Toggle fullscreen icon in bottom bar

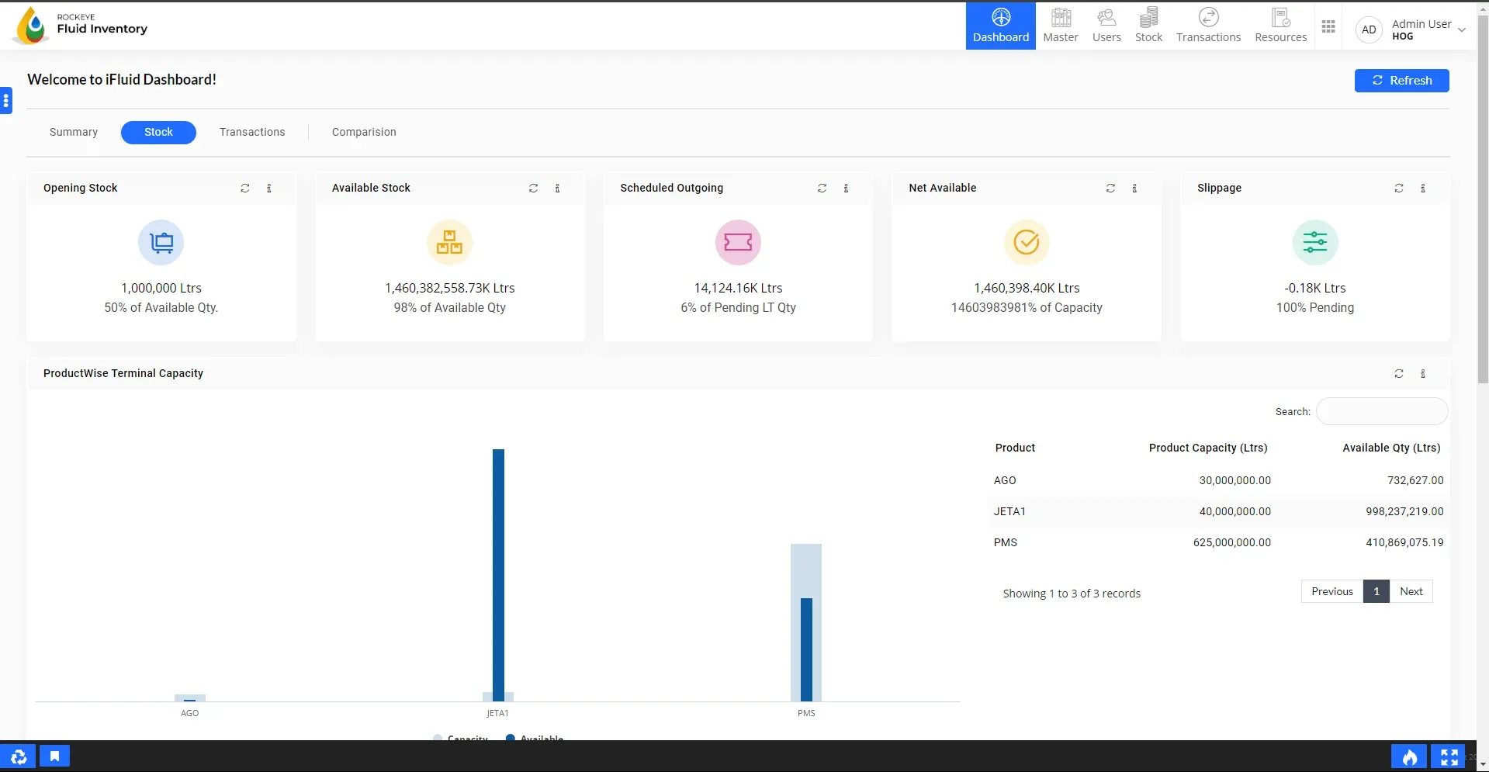1449,756
